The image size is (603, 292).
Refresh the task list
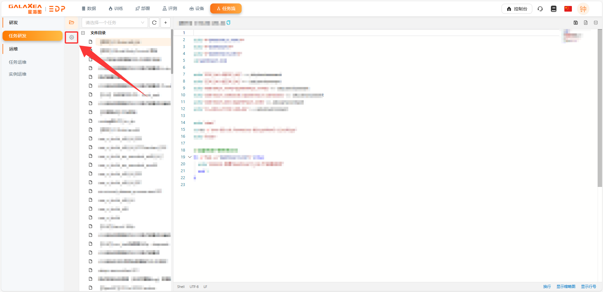coord(154,23)
